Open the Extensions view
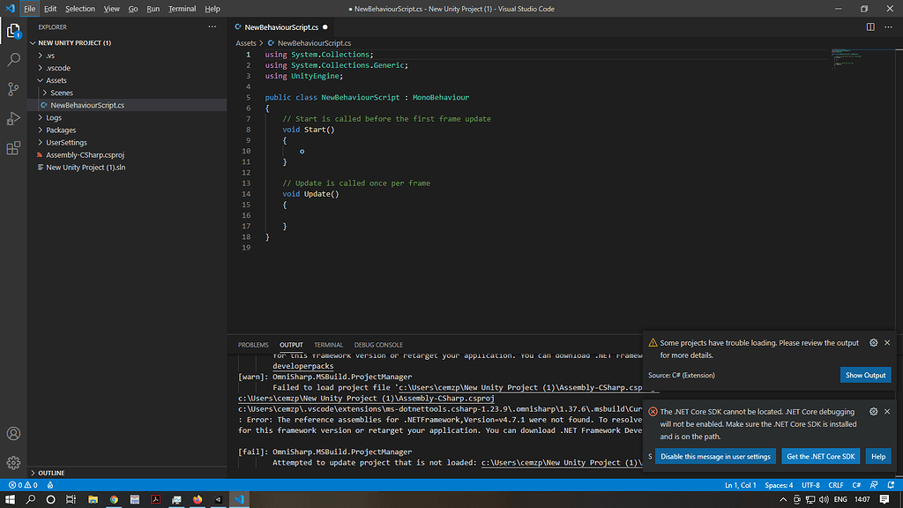 point(13,148)
